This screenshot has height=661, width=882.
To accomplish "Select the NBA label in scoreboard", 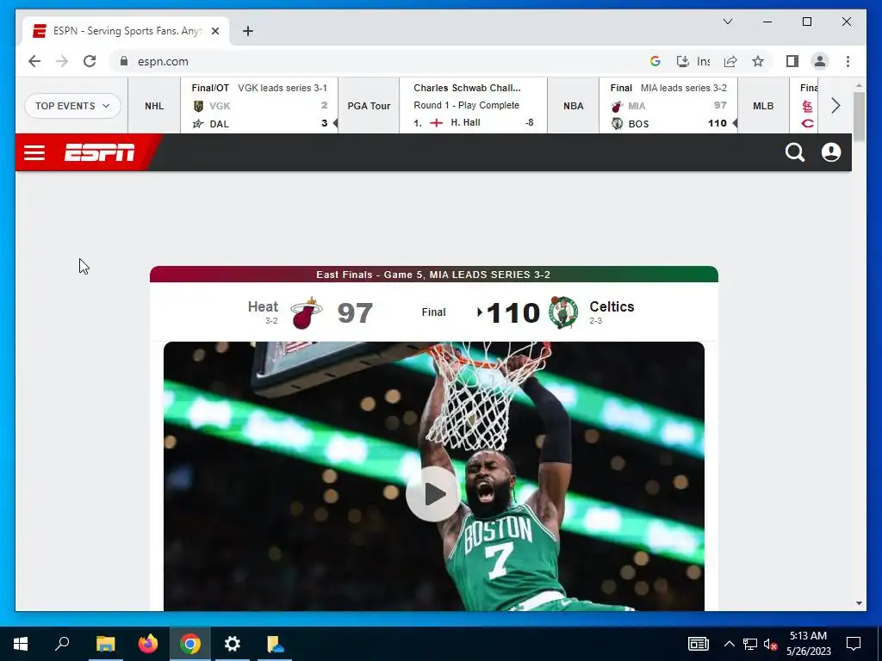I will point(573,106).
